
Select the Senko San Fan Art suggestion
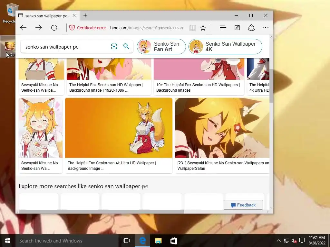pos(161,47)
